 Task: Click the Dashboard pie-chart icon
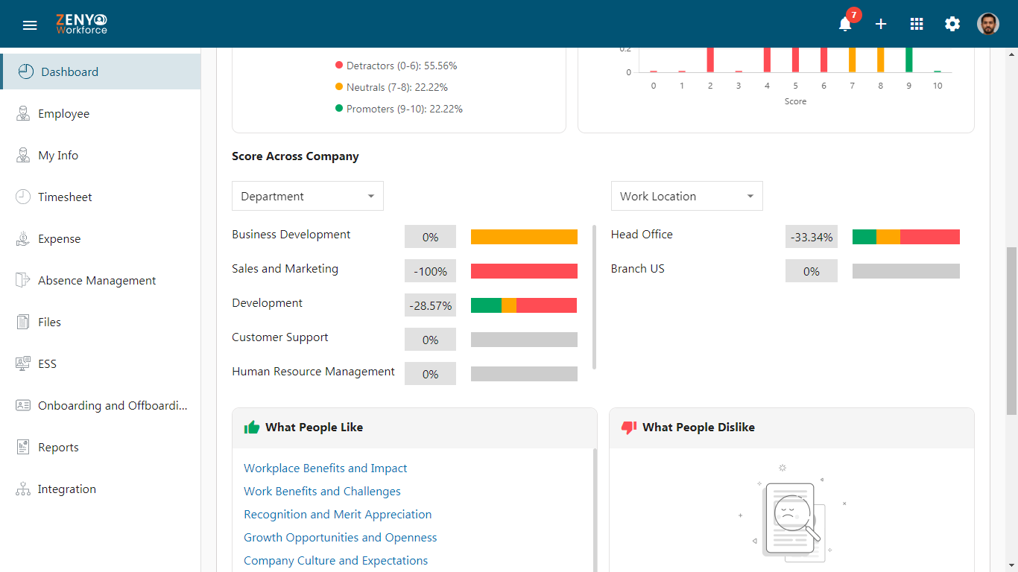point(26,71)
